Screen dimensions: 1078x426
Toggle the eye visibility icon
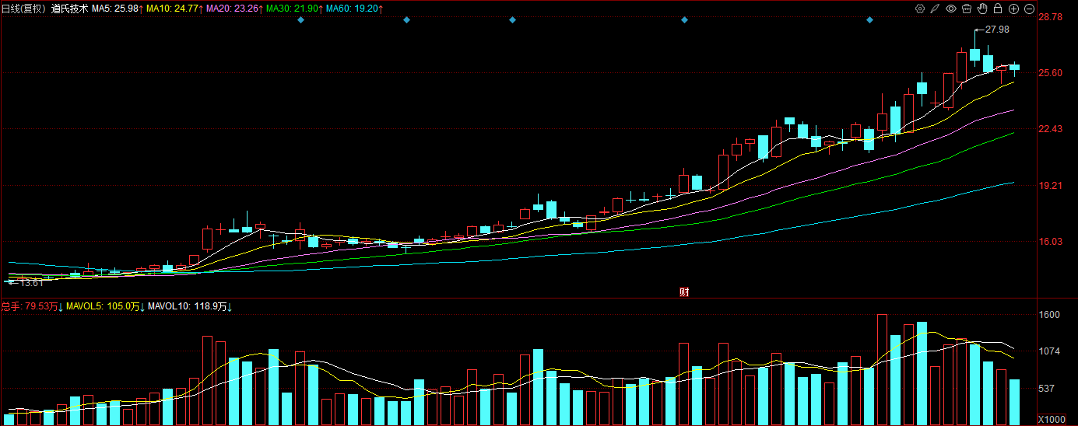(x=951, y=9)
